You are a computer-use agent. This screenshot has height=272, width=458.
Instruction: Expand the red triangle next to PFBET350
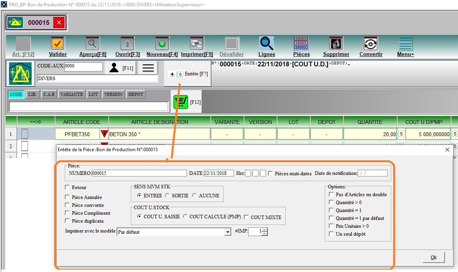[x=104, y=134]
